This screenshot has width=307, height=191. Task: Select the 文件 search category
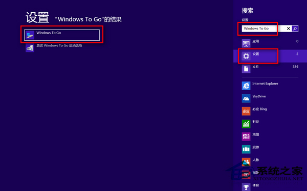click(x=270, y=69)
